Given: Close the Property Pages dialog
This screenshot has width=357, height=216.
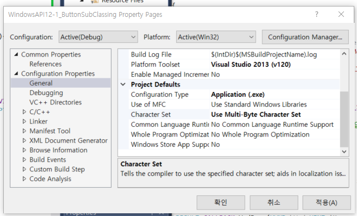Looking at the screenshot, I should pos(341,14).
